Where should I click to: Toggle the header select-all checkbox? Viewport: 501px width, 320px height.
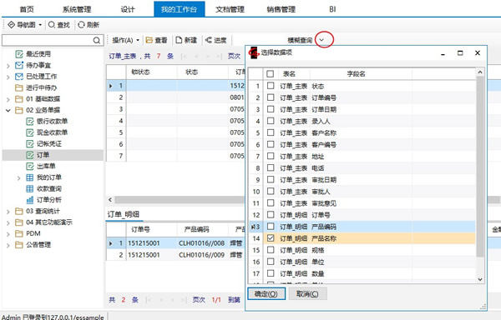pos(270,73)
